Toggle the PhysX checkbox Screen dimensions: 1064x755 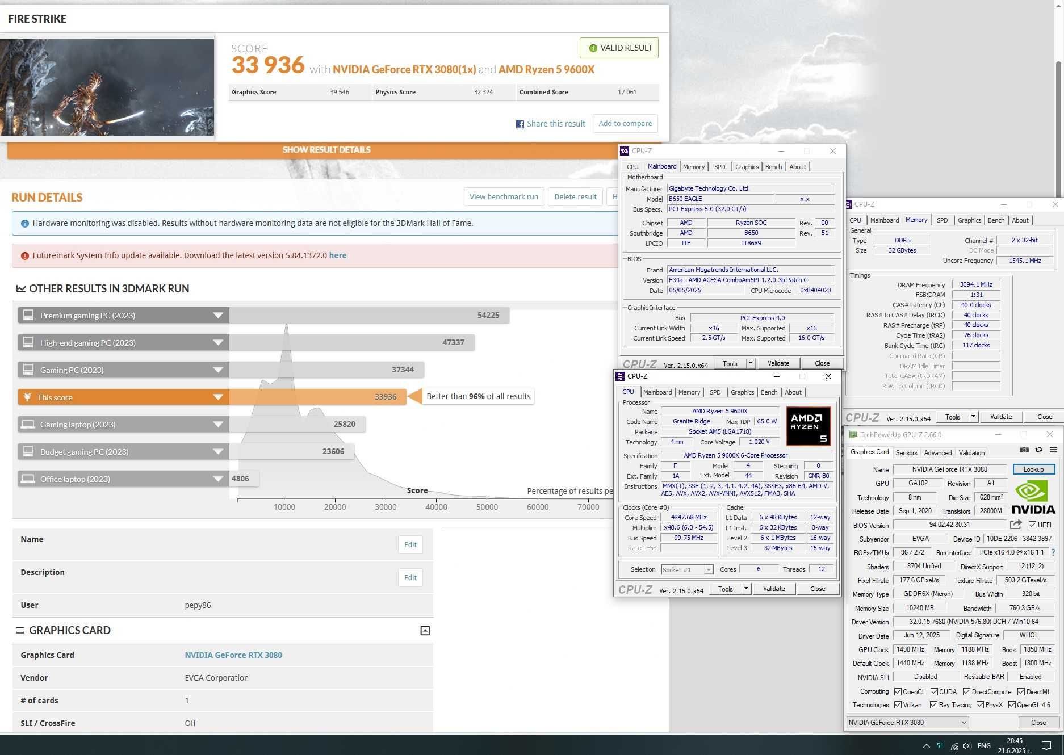[980, 705]
